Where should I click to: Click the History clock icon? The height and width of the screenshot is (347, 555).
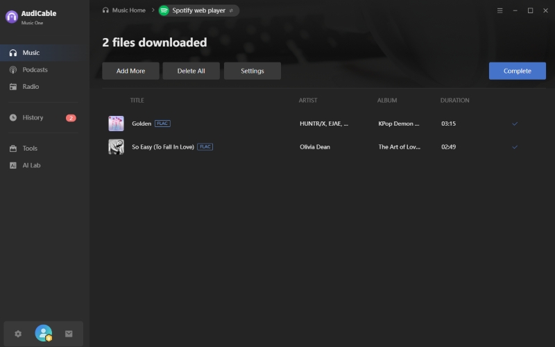coord(13,117)
